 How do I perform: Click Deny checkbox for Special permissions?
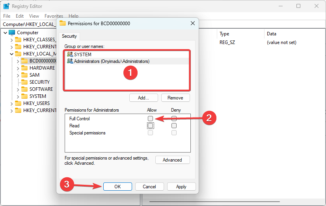[x=174, y=132]
